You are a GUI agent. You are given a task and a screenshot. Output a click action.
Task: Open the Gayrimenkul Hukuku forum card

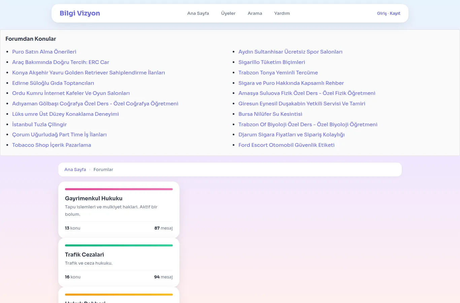pos(119,210)
